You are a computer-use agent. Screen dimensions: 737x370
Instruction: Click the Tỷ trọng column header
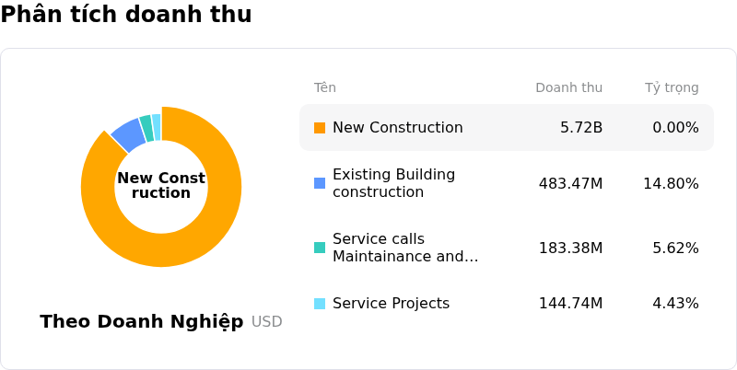click(672, 87)
